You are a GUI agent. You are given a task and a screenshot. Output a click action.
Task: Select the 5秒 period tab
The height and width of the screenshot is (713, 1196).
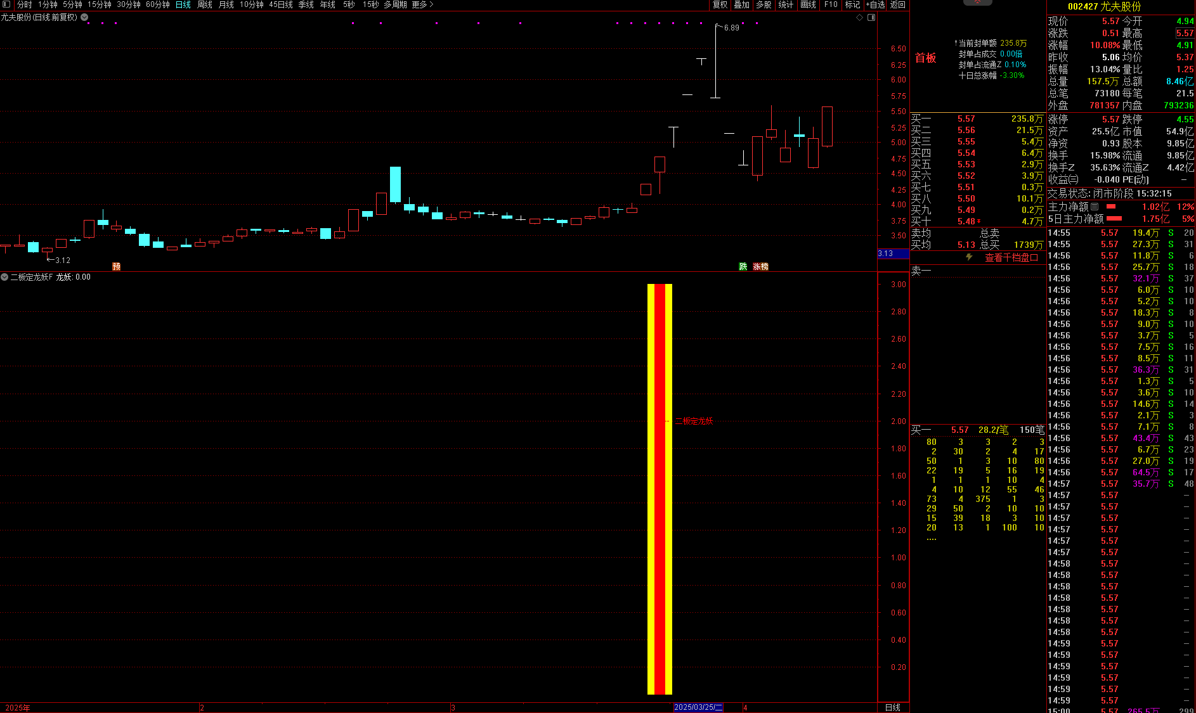349,4
